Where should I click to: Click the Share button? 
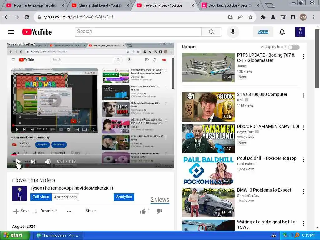click(91, 211)
